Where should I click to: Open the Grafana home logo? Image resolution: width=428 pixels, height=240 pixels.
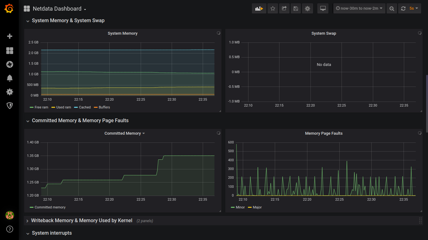pyautogui.click(x=9, y=9)
